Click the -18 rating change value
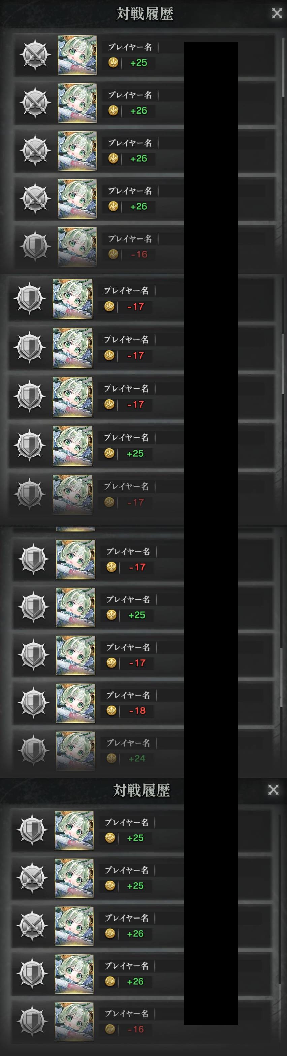This screenshot has width=287, height=1056. click(137, 711)
